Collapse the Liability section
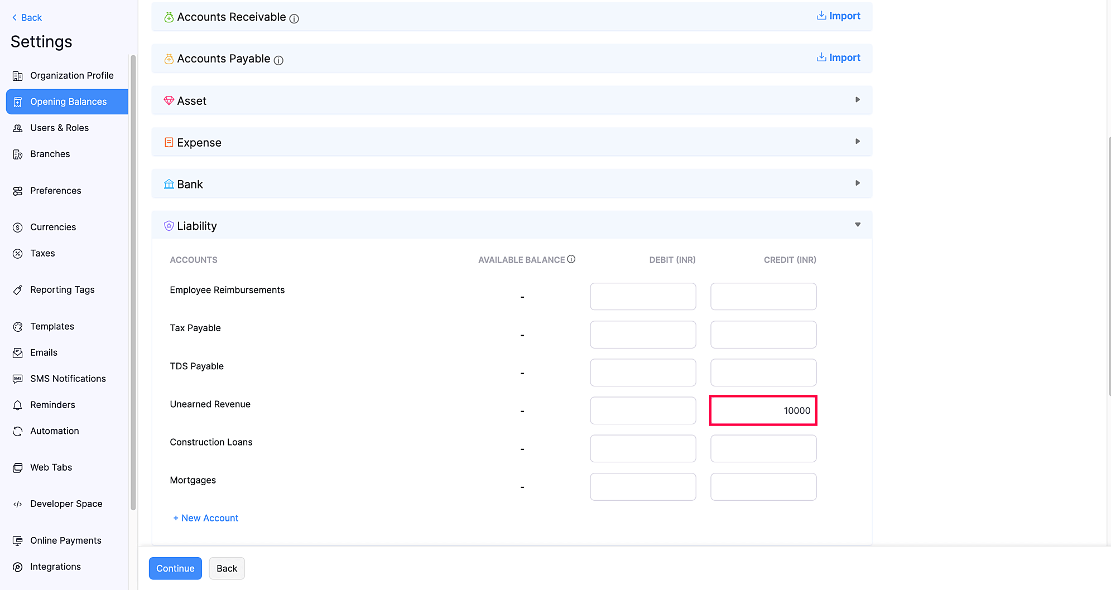The image size is (1111, 590). 858,225
